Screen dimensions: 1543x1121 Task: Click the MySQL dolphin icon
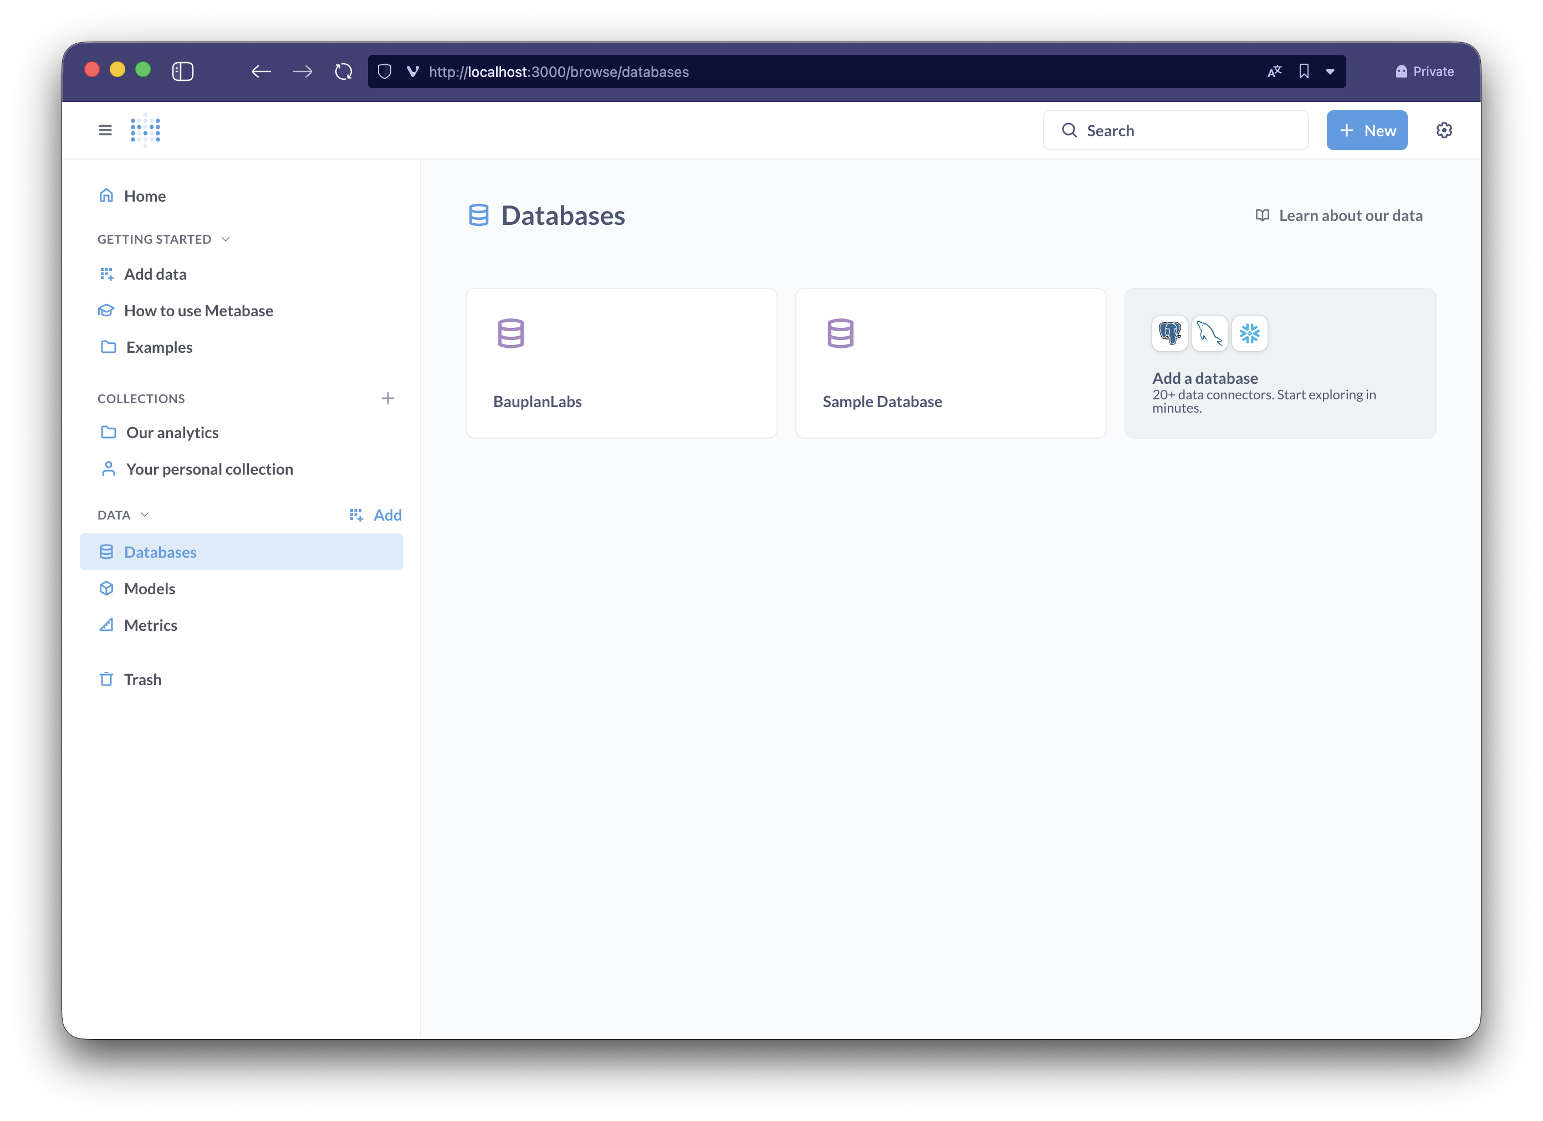(1209, 333)
